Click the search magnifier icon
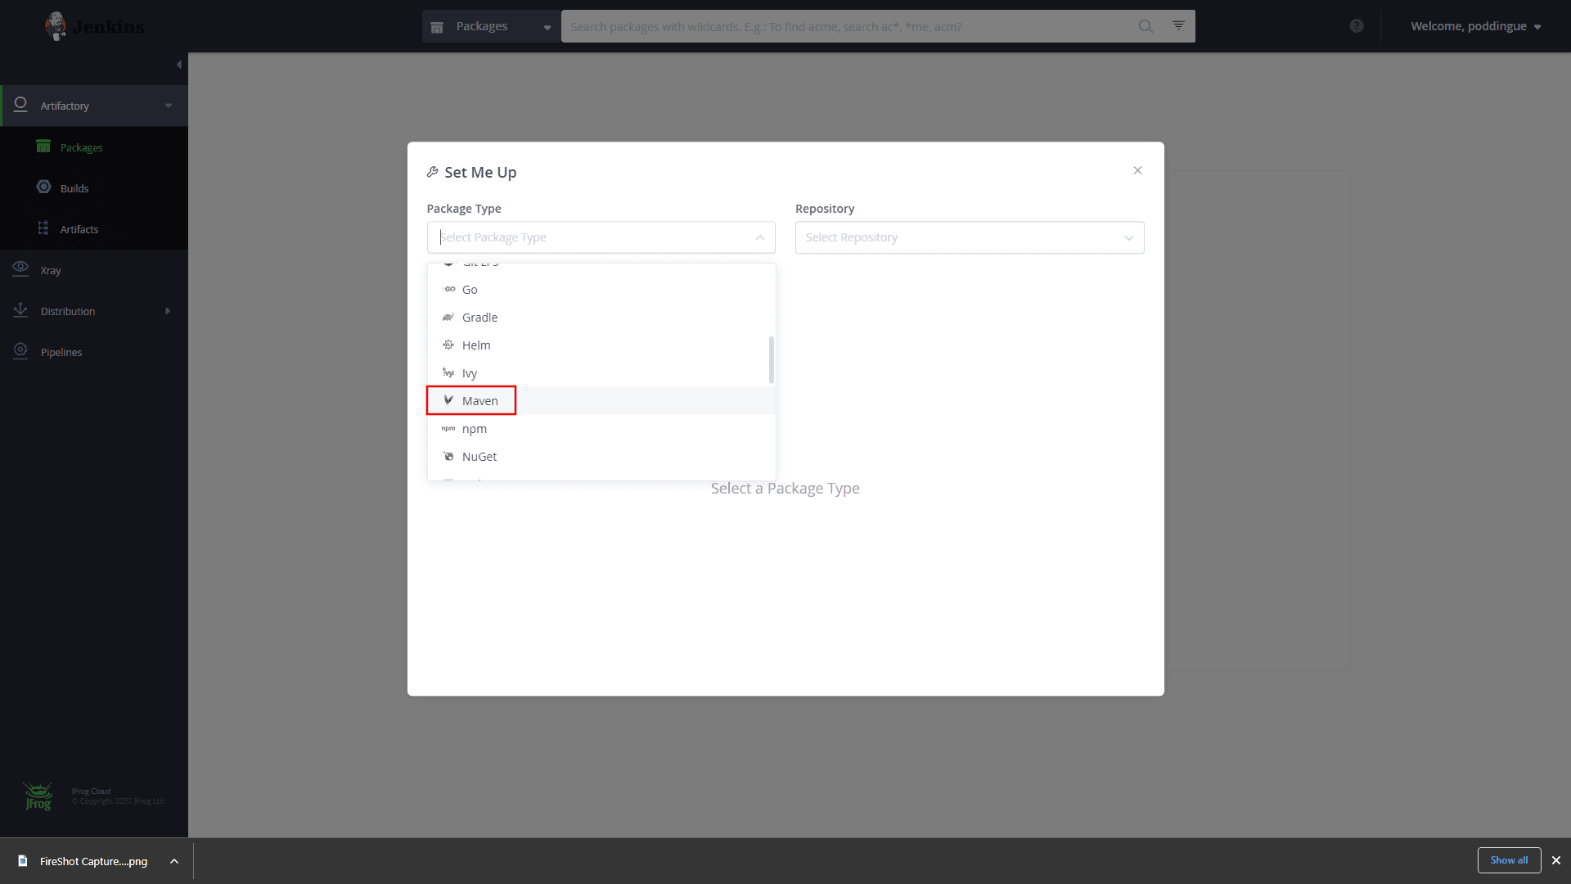Image resolution: width=1571 pixels, height=884 pixels. [1146, 26]
